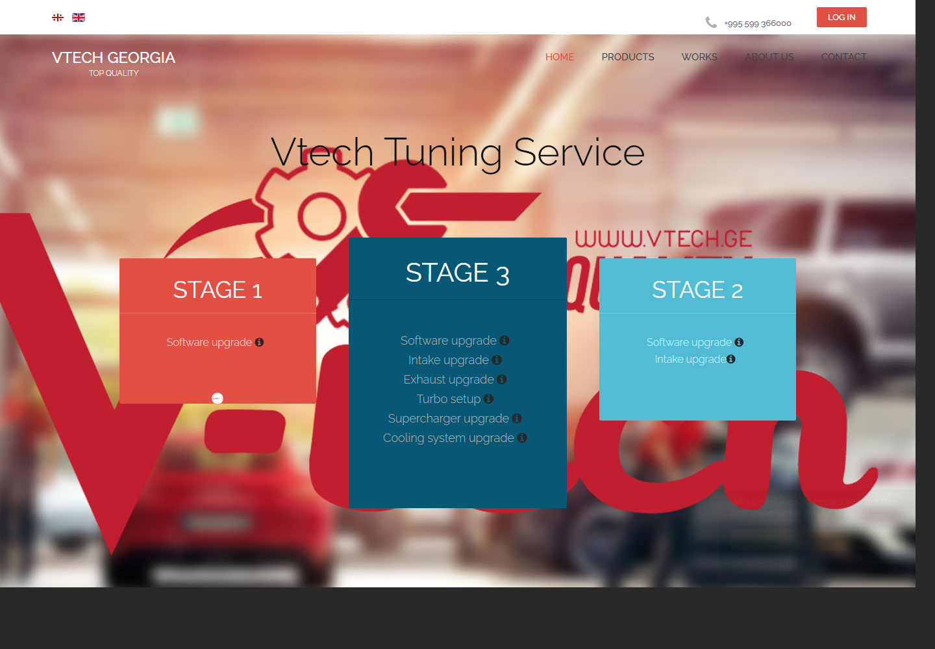This screenshot has width=935, height=649.
Task: Open info icon beside Stage 2 Software upgrade
Action: (x=740, y=342)
